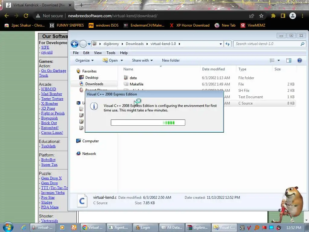Toggle Chrome's side panel icon
This screenshot has height=232, width=309.
[x=283, y=16]
